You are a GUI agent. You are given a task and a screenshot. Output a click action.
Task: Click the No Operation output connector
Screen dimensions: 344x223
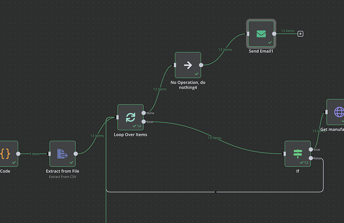coord(201,65)
